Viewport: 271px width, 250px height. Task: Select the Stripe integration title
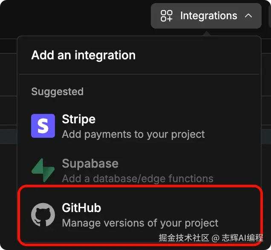[78, 119]
